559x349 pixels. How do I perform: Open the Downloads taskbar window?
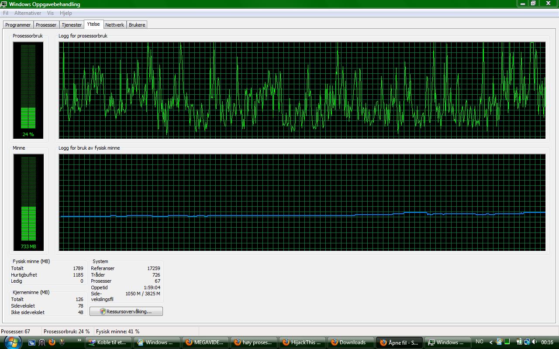[x=351, y=342]
